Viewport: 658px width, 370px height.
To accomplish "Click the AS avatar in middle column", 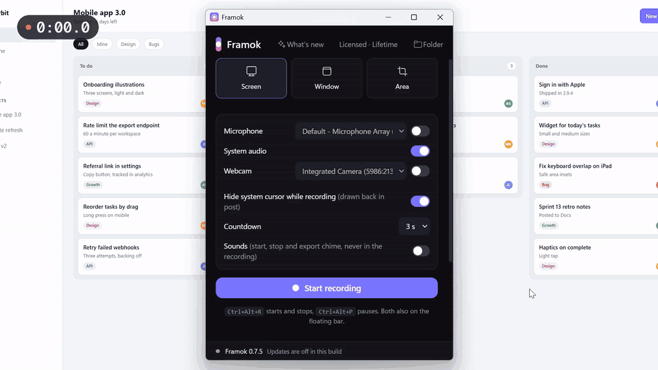I will click(508, 103).
